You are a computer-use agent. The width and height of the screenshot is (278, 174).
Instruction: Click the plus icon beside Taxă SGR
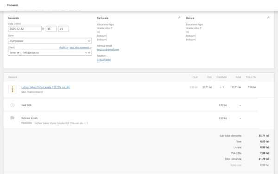click(x=13, y=105)
